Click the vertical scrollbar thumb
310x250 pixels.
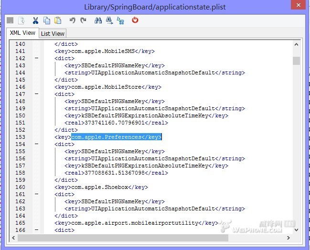coord(296,61)
